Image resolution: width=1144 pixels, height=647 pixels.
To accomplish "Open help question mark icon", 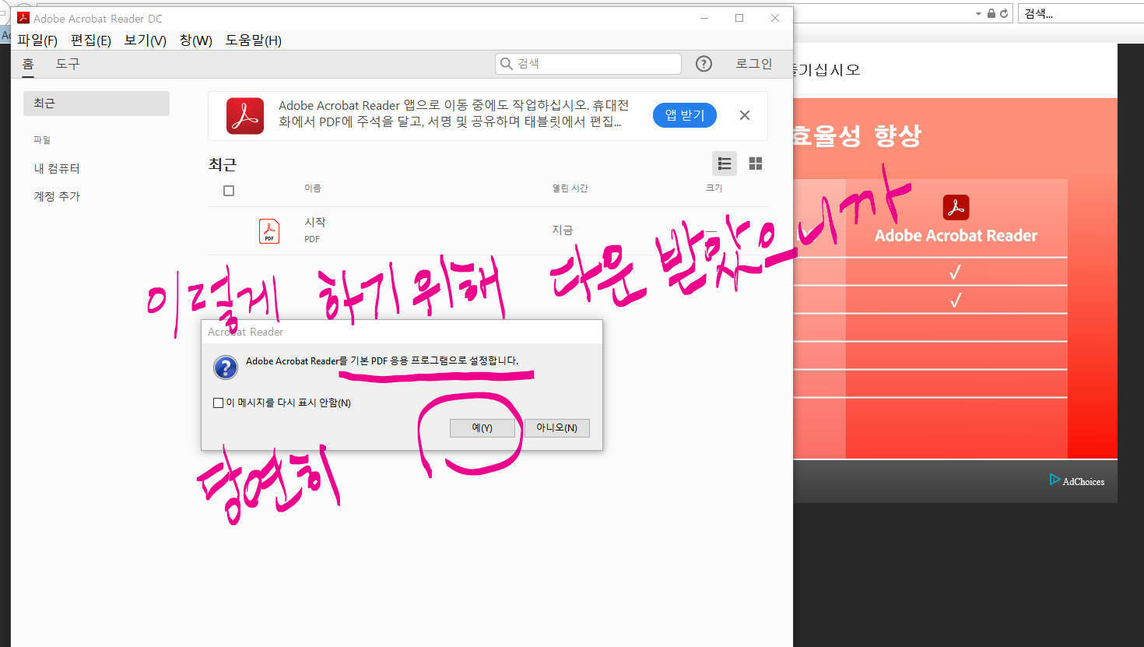I will (704, 64).
